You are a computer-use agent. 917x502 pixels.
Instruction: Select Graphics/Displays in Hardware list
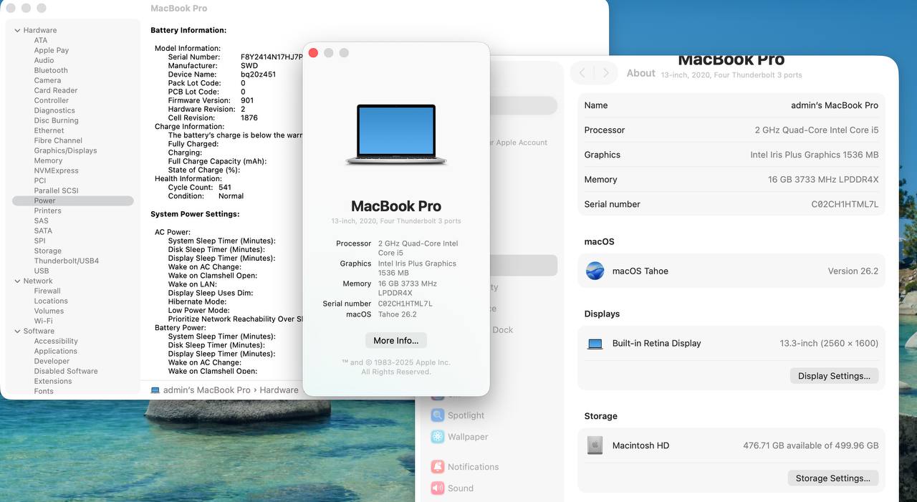click(65, 150)
